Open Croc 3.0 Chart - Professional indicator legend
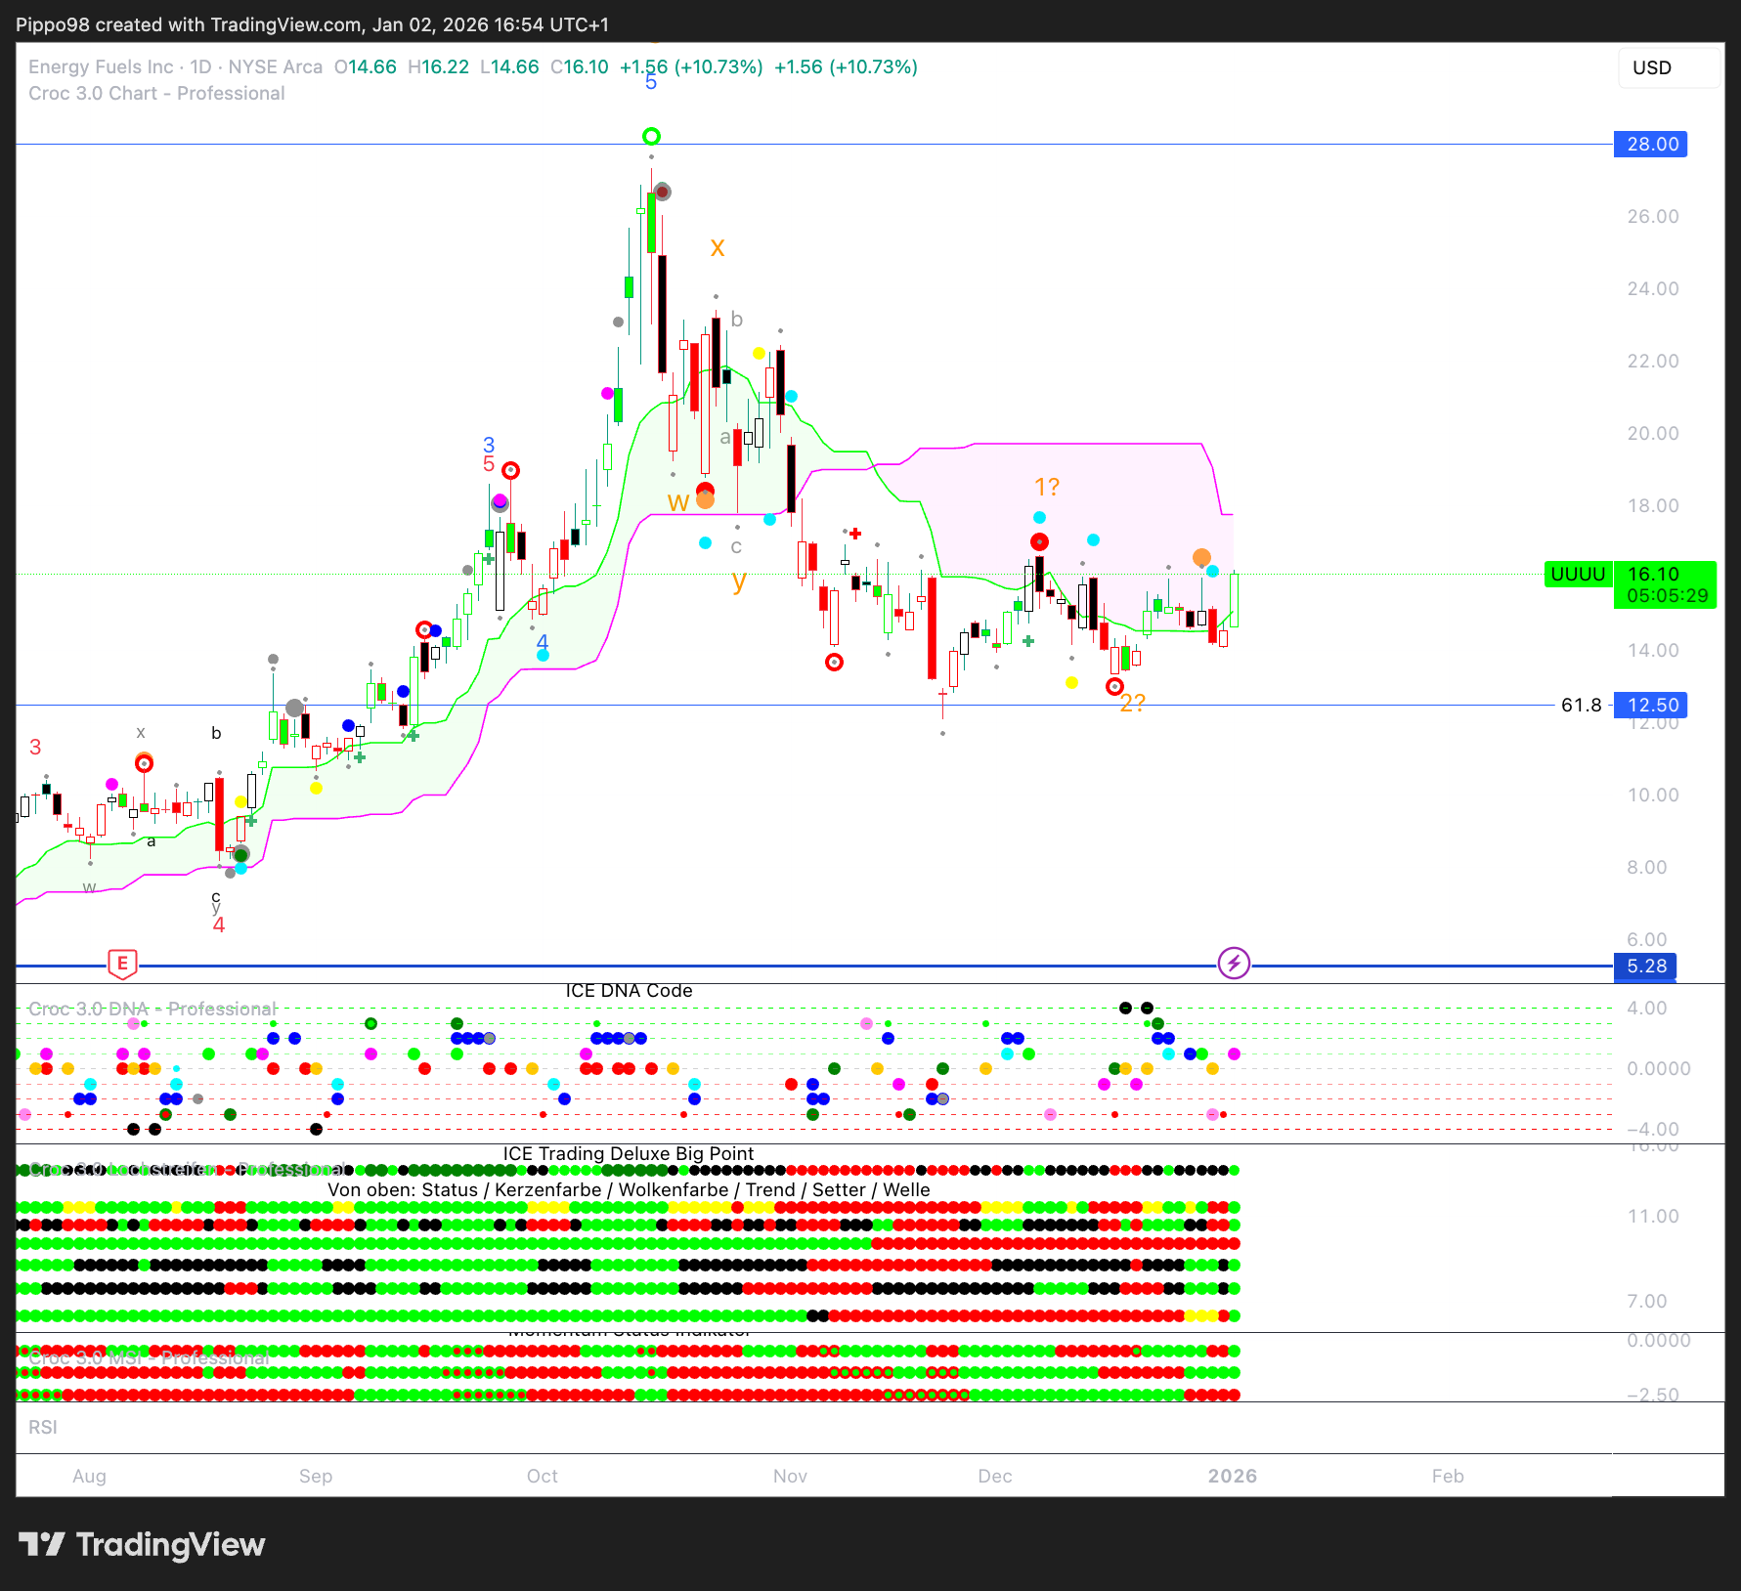 point(156,94)
